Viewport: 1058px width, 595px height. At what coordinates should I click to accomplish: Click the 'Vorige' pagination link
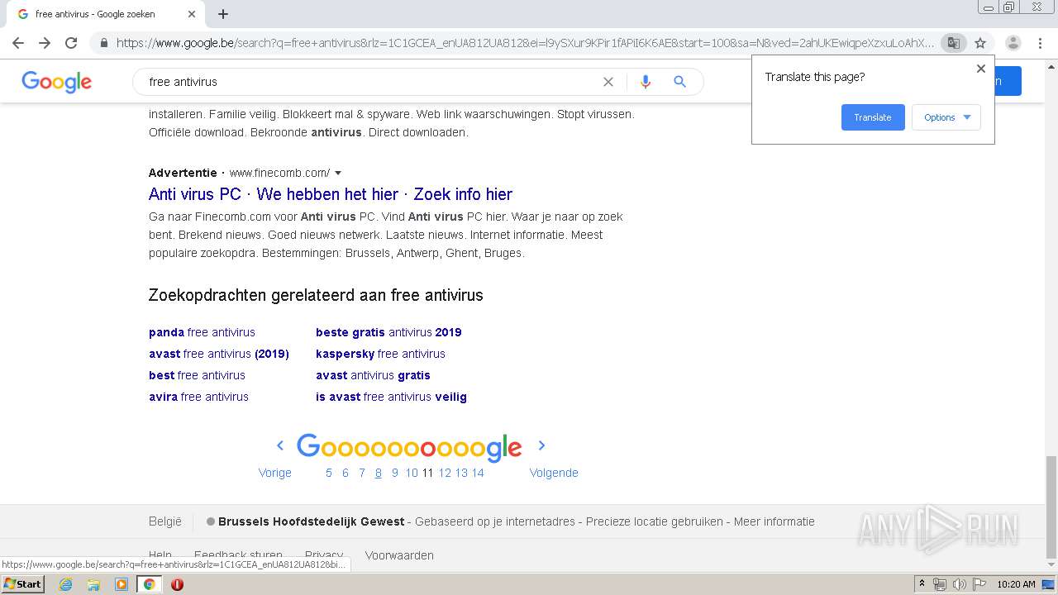click(x=274, y=473)
